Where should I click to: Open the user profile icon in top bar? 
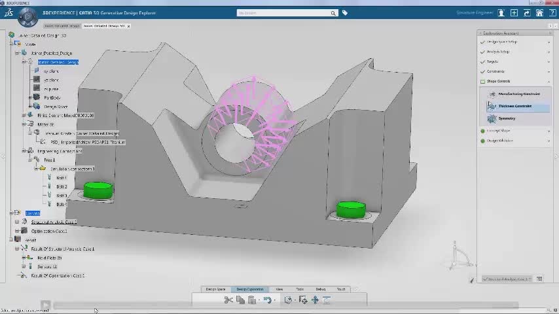501,13
